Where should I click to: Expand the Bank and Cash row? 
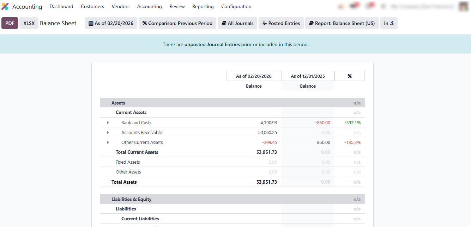tap(108, 123)
